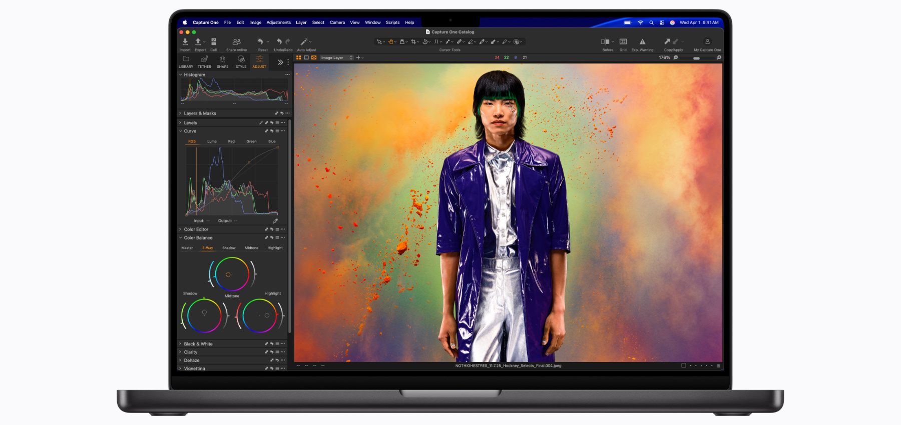Click the Share online icon

(236, 42)
